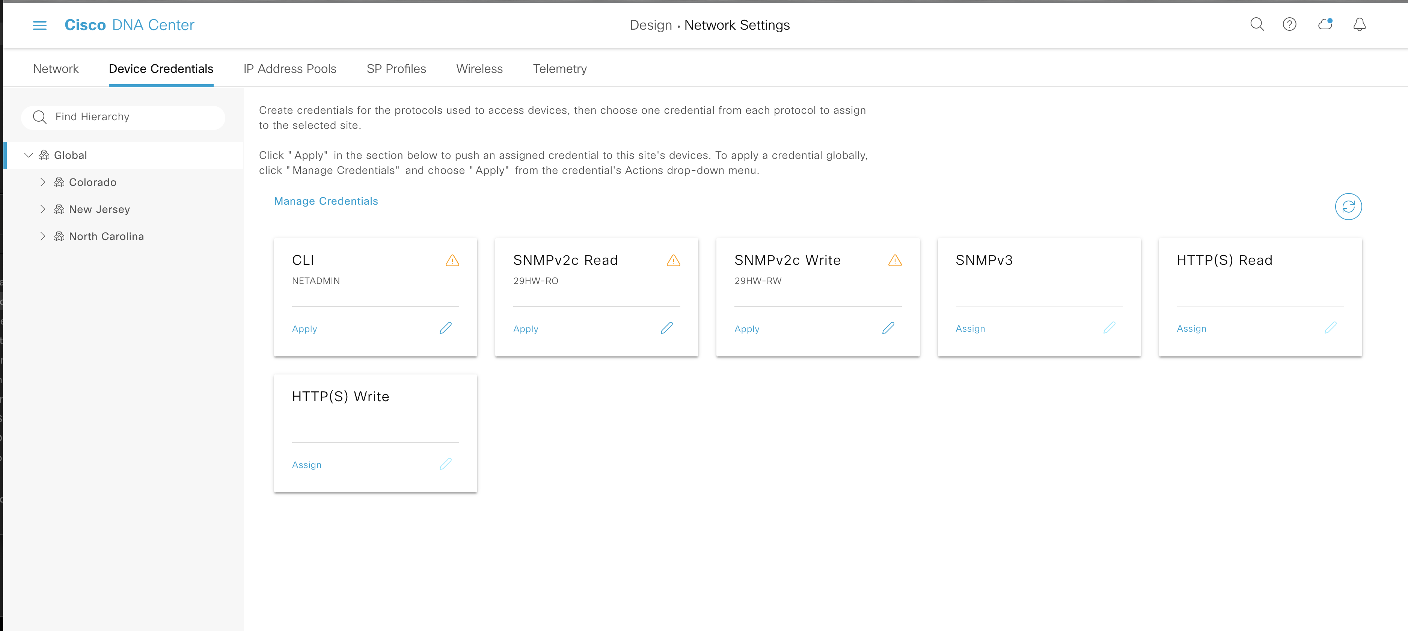Expand the North Carolina site chevron

[x=43, y=236]
